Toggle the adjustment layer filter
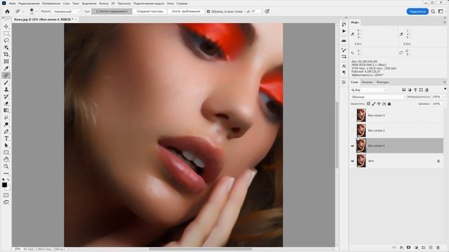The image size is (449, 252). coord(410,90)
